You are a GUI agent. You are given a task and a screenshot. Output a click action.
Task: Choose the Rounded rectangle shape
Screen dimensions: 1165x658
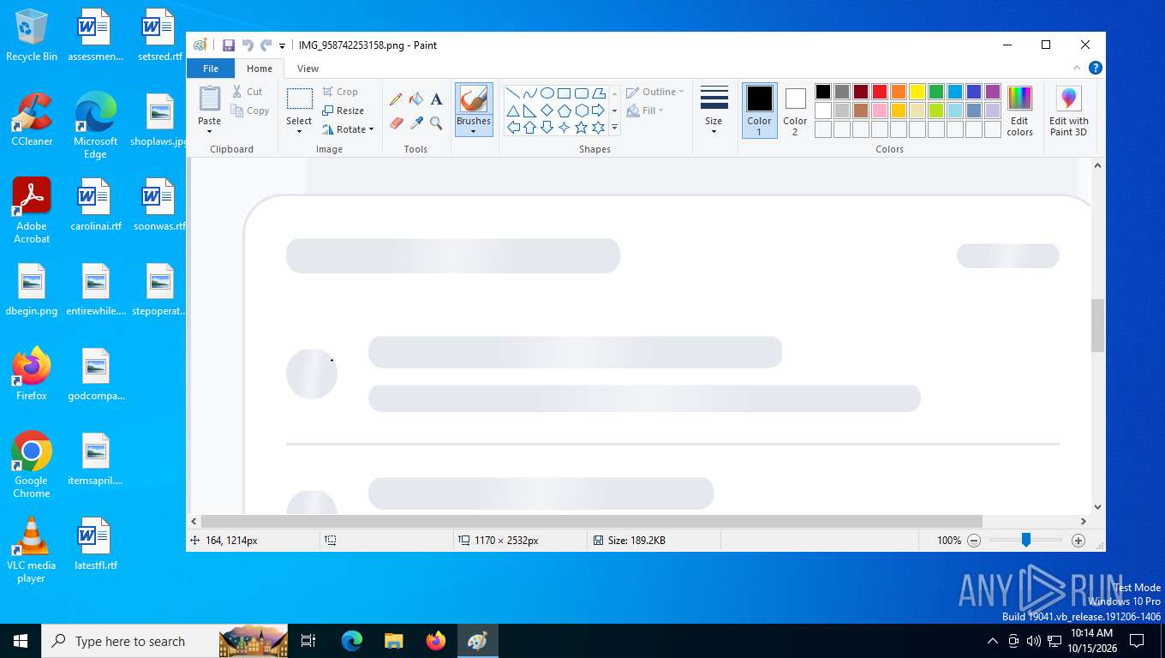[x=582, y=93]
